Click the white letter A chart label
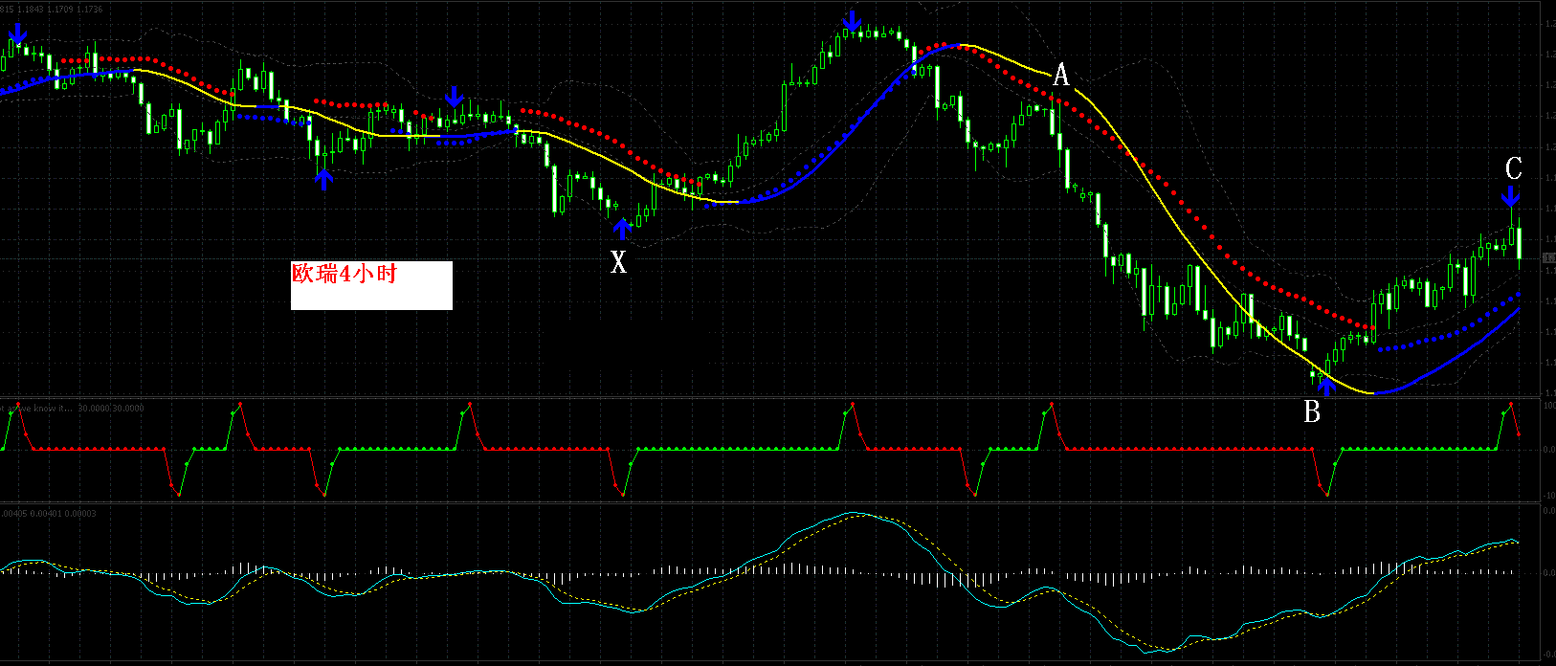 coord(1060,75)
